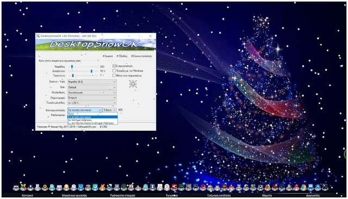Launch Firefox from the dock
The width and height of the screenshot is (348, 199).
tap(268, 187)
